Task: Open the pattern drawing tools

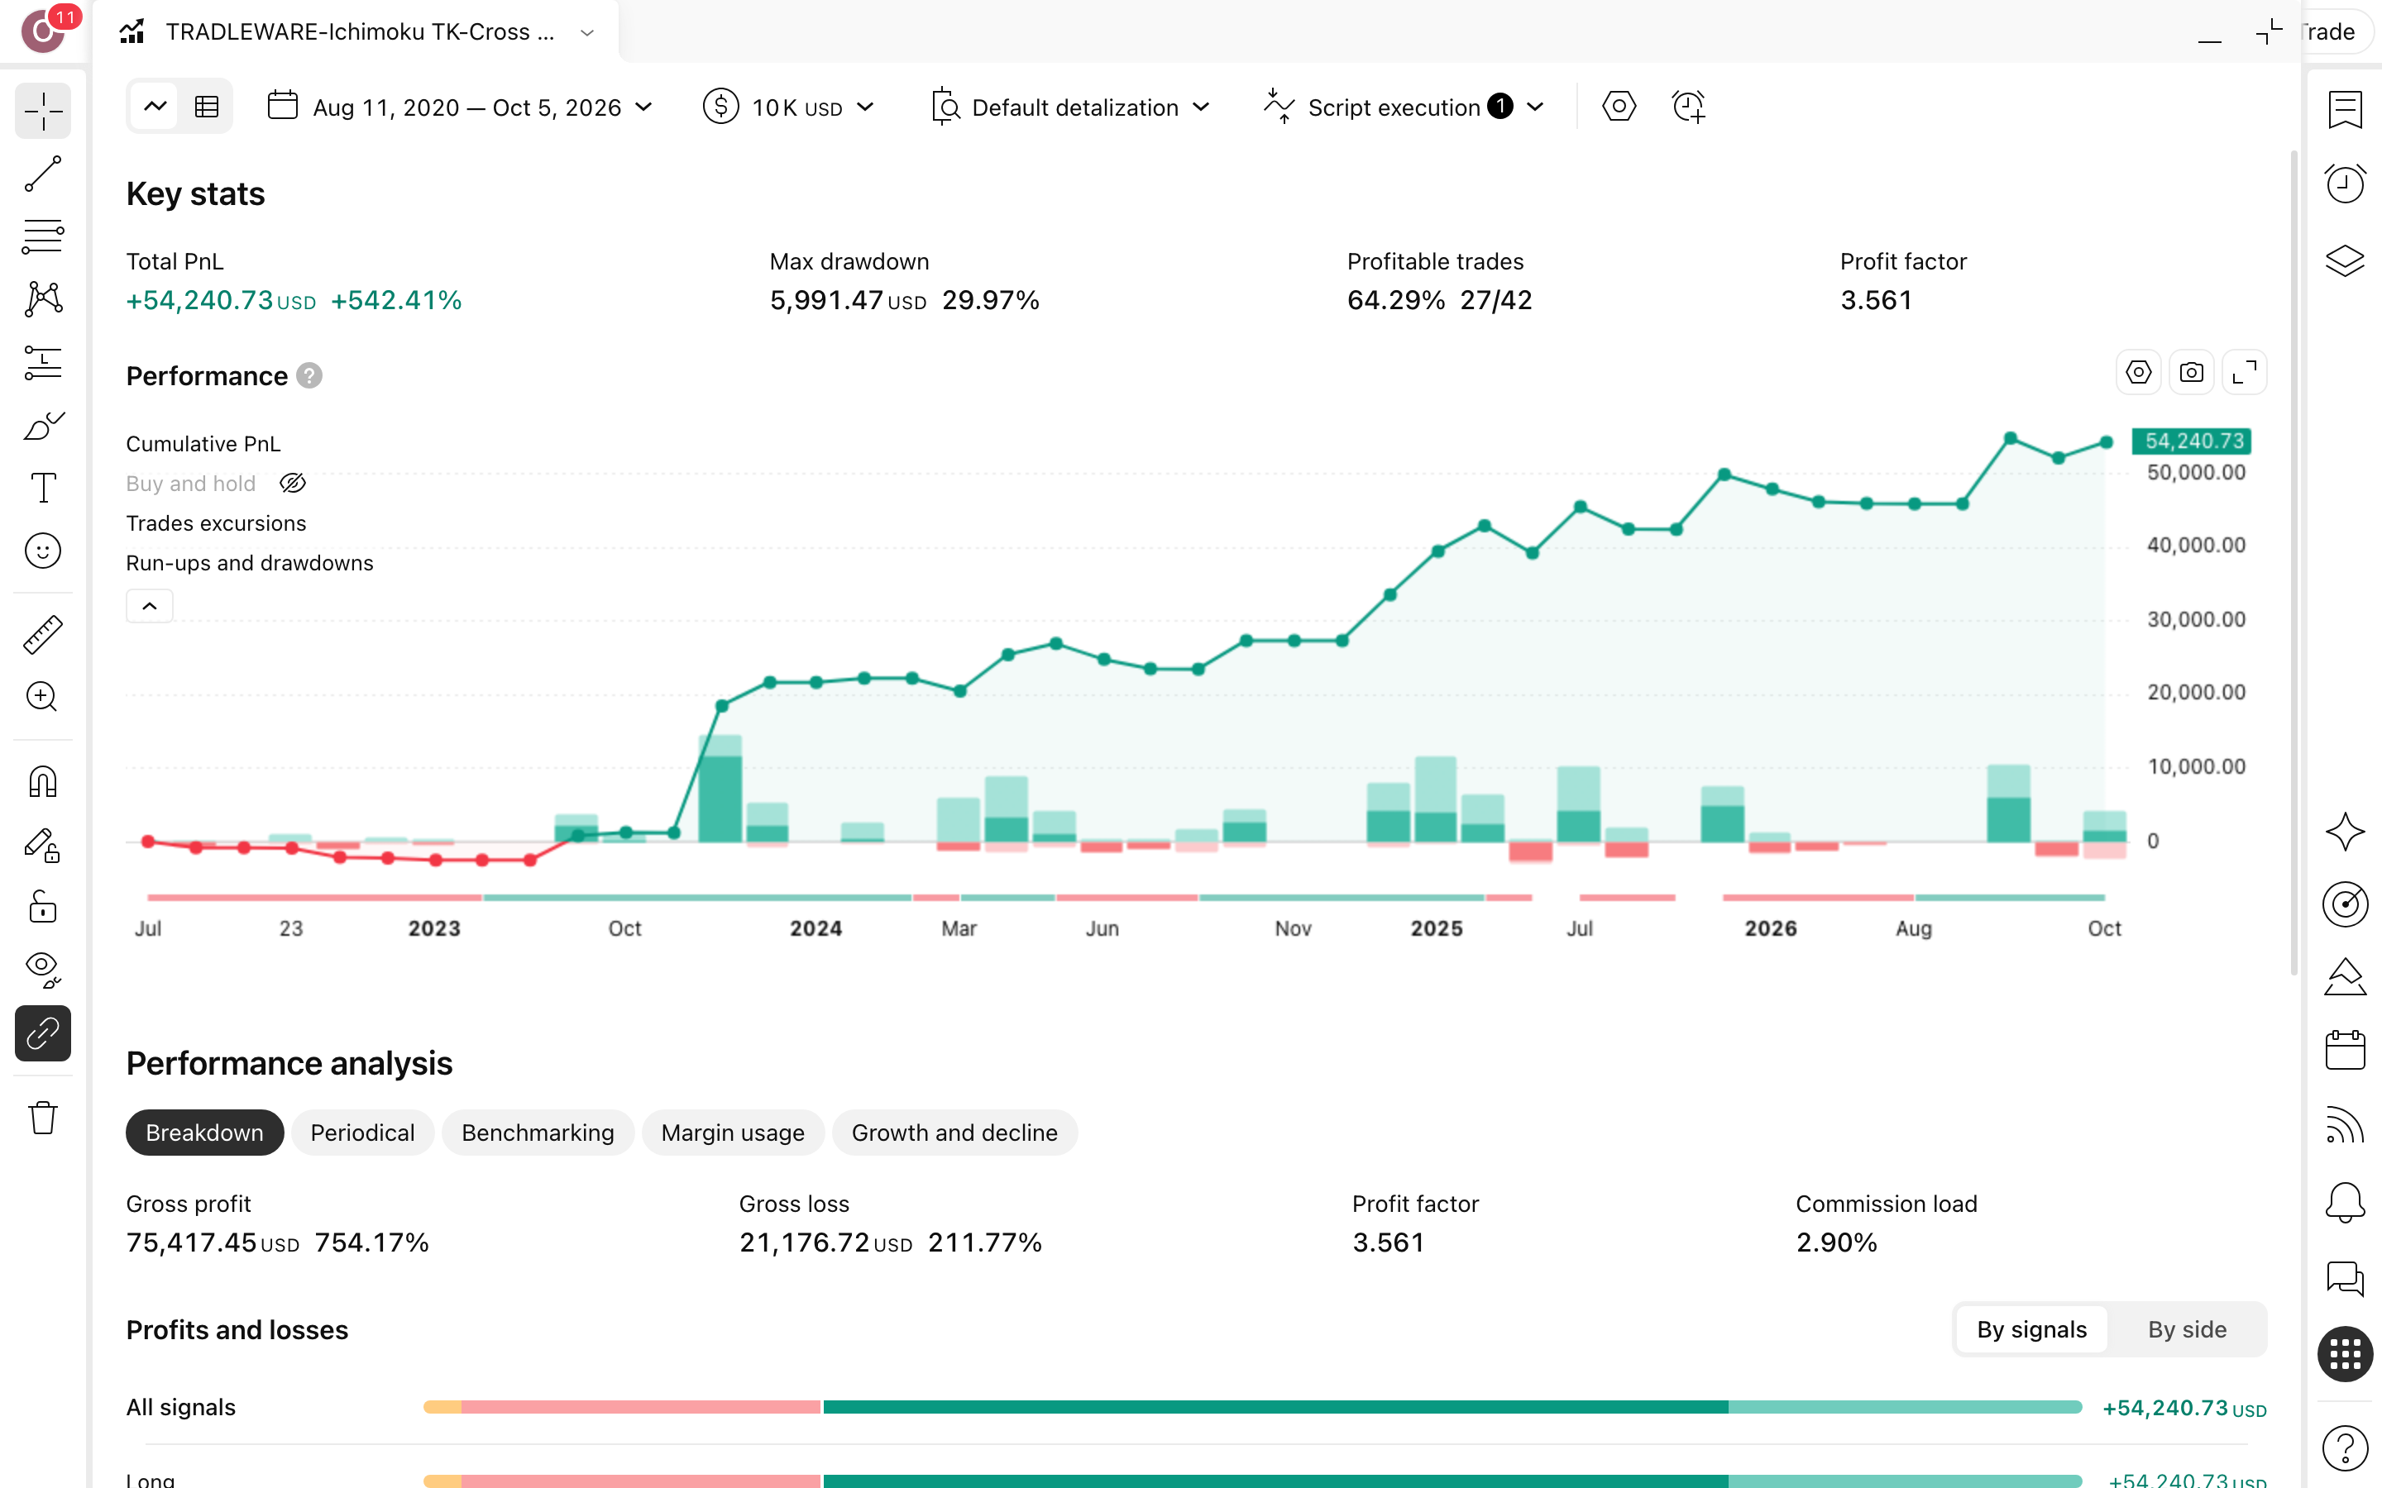Action: (42, 299)
